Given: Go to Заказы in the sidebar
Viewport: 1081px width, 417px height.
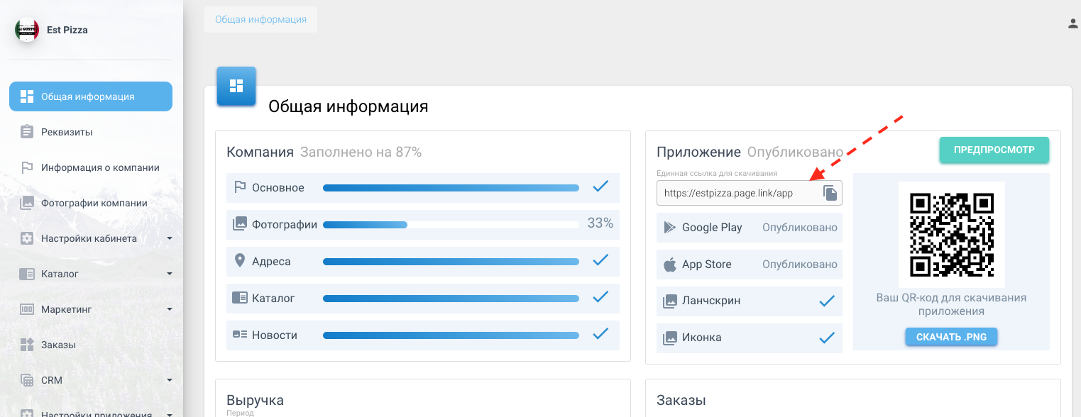Looking at the screenshot, I should [58, 345].
